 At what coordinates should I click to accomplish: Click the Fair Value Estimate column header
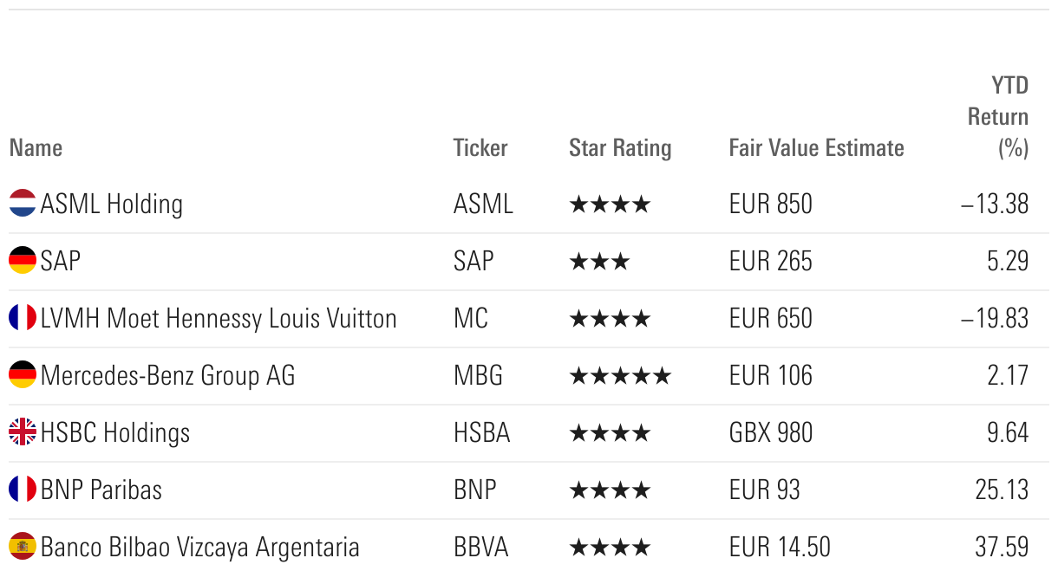click(816, 148)
